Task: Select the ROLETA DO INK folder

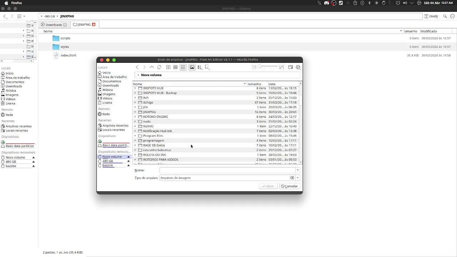Action: click(155, 155)
